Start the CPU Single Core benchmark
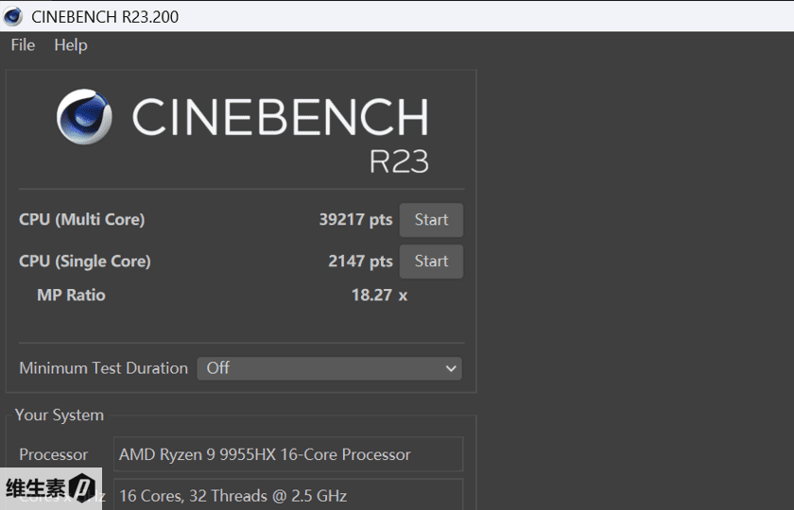Viewport: 794px width, 510px height. point(431,262)
